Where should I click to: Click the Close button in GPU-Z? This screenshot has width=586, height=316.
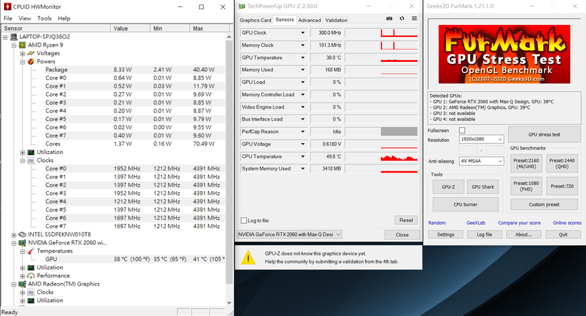pos(402,235)
